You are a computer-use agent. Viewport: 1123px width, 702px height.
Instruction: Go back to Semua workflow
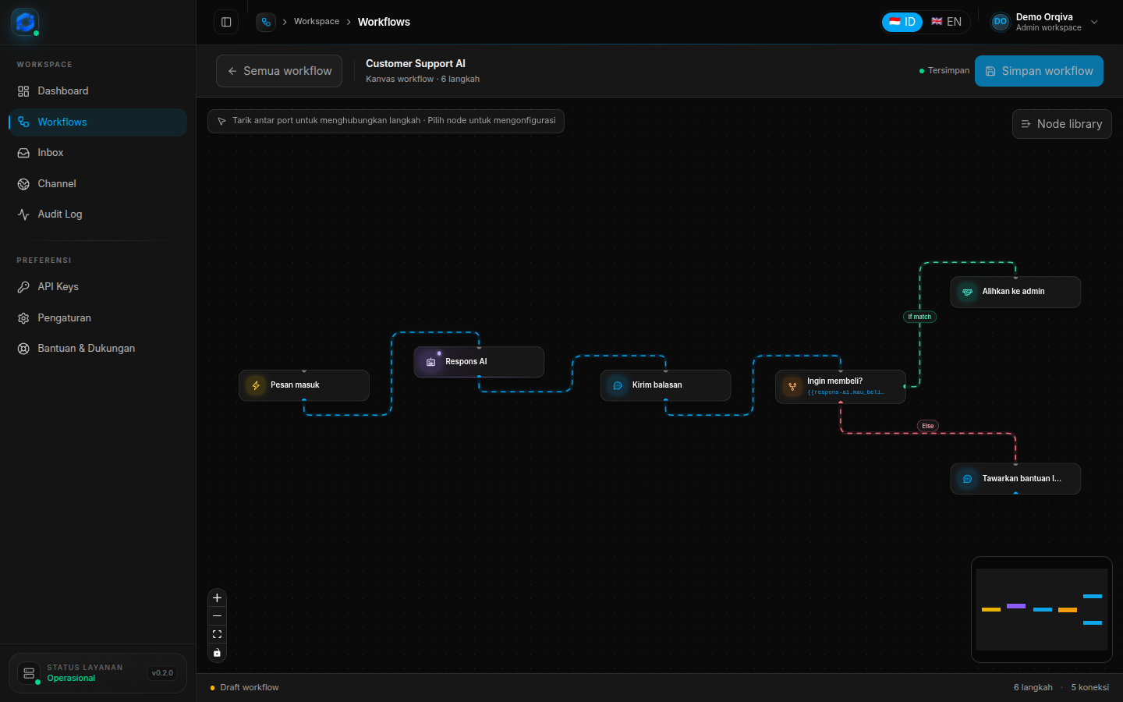279,71
